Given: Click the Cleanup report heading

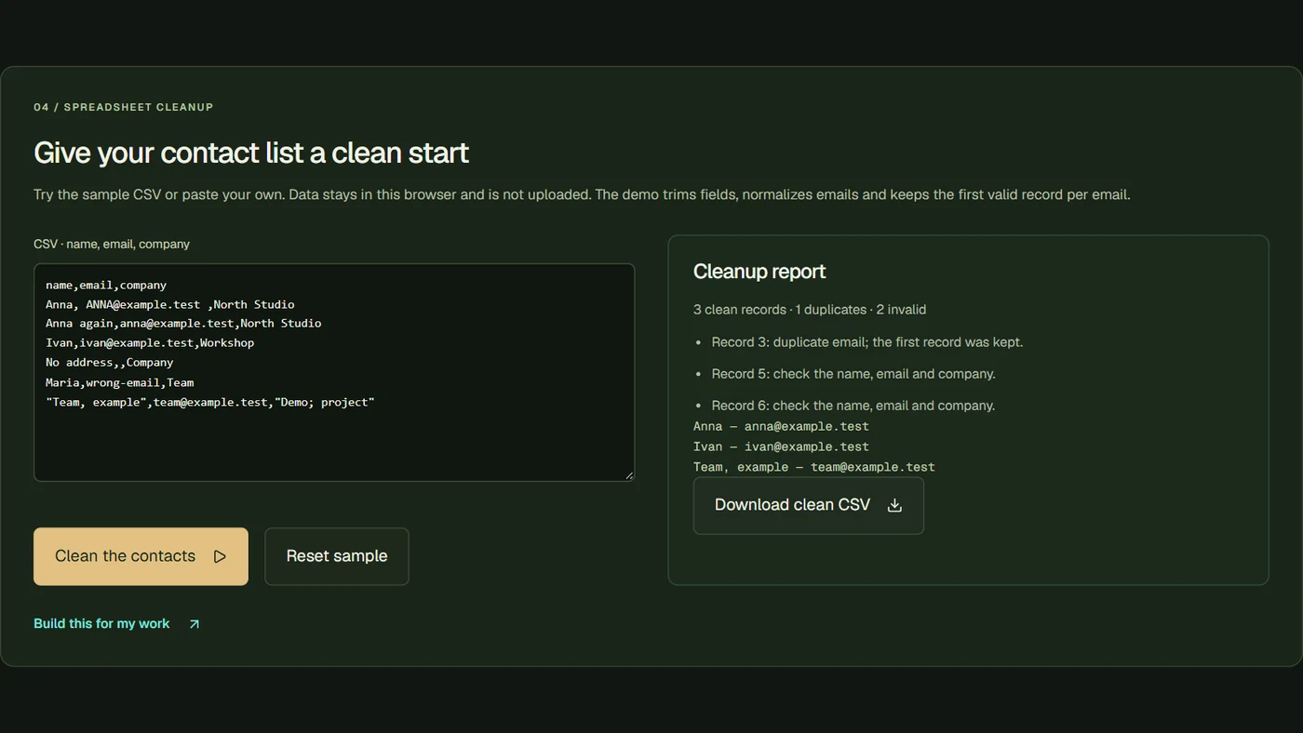Looking at the screenshot, I should pos(759,272).
